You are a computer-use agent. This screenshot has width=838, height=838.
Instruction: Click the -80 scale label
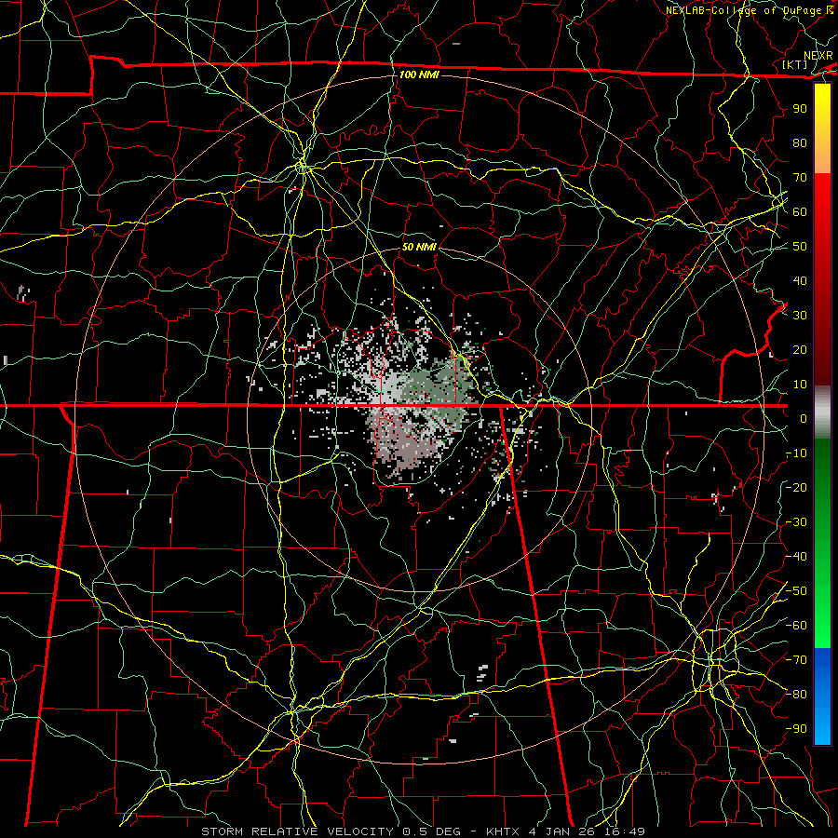797,695
